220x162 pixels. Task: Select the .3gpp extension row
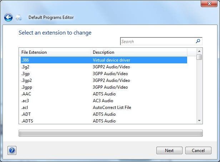click(x=104, y=87)
